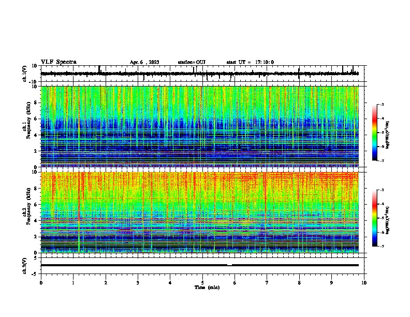Click inside the ch.1 spectrogram panel
410x317 pixels.
coord(200,126)
